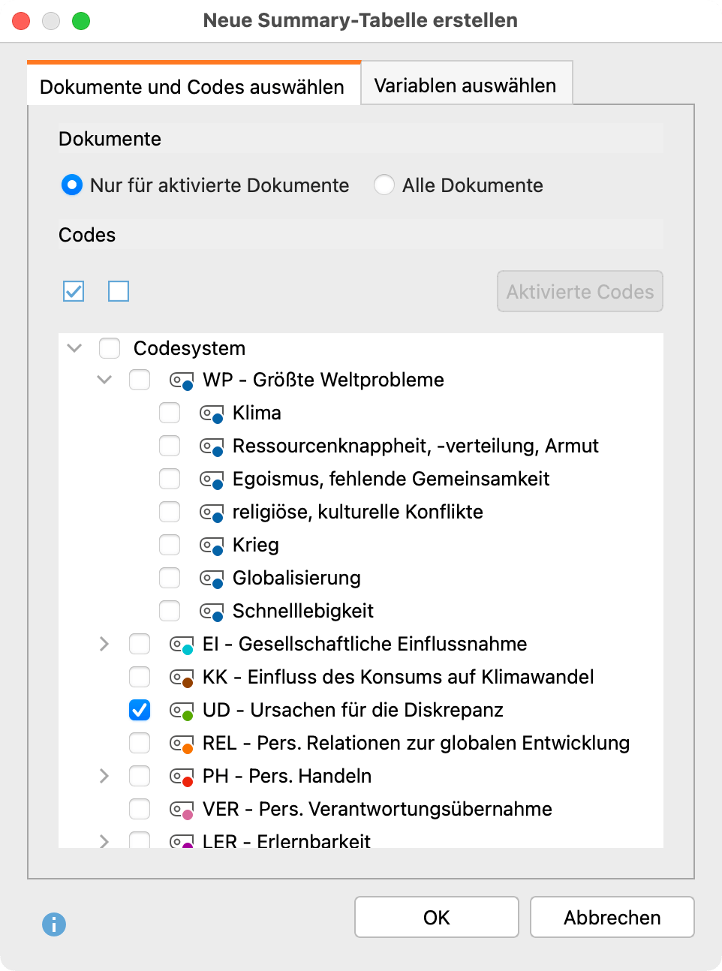Expand the LER - Erlernbarkeit node
This screenshot has width=722, height=971.
click(x=104, y=841)
